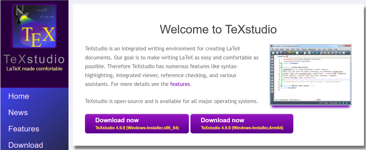The width and height of the screenshot is (366, 150).
Task: Open the Home page in sidebar
Action: (19, 96)
